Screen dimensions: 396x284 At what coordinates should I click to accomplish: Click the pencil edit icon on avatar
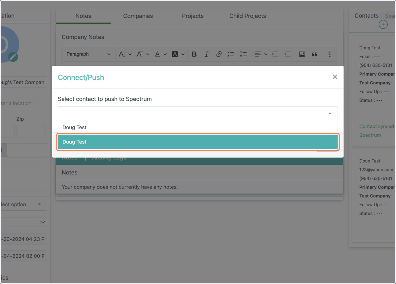pyautogui.click(x=13, y=57)
